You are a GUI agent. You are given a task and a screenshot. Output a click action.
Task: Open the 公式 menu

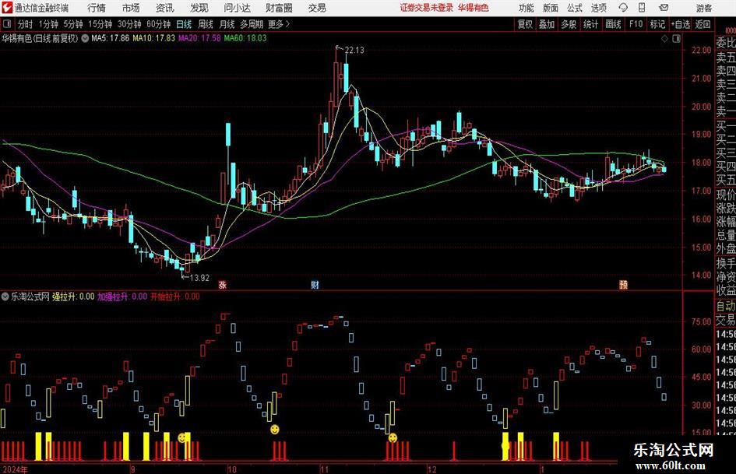point(575,8)
